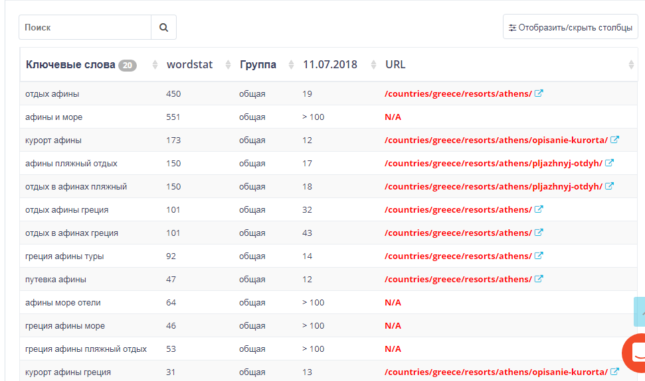
Task: Open external link for отдых афины row
Action: [x=539, y=93]
